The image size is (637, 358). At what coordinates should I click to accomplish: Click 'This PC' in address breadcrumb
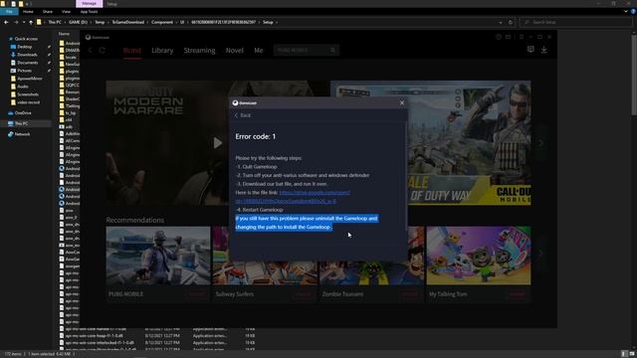tap(55, 22)
